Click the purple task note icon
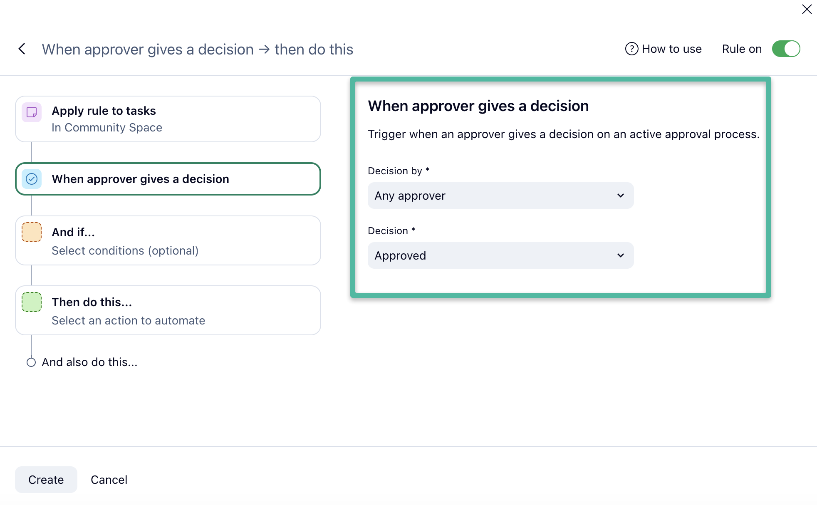The width and height of the screenshot is (817, 505). tap(32, 112)
